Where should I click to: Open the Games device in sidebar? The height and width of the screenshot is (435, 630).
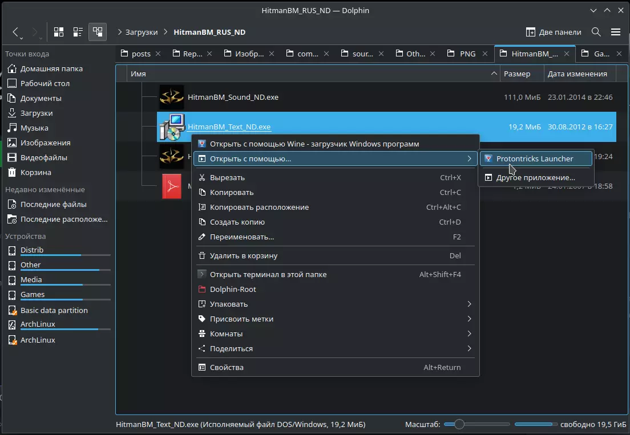point(33,295)
